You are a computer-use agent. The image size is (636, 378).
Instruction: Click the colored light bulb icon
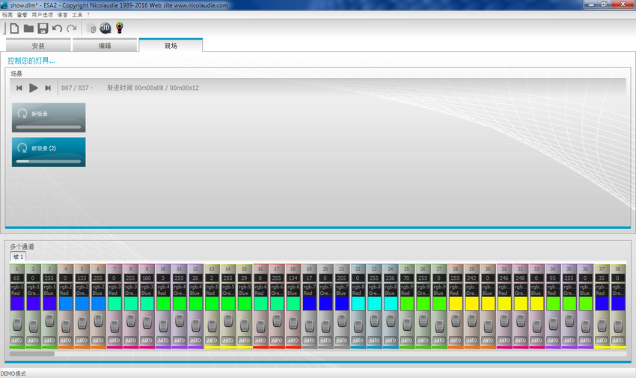(119, 28)
